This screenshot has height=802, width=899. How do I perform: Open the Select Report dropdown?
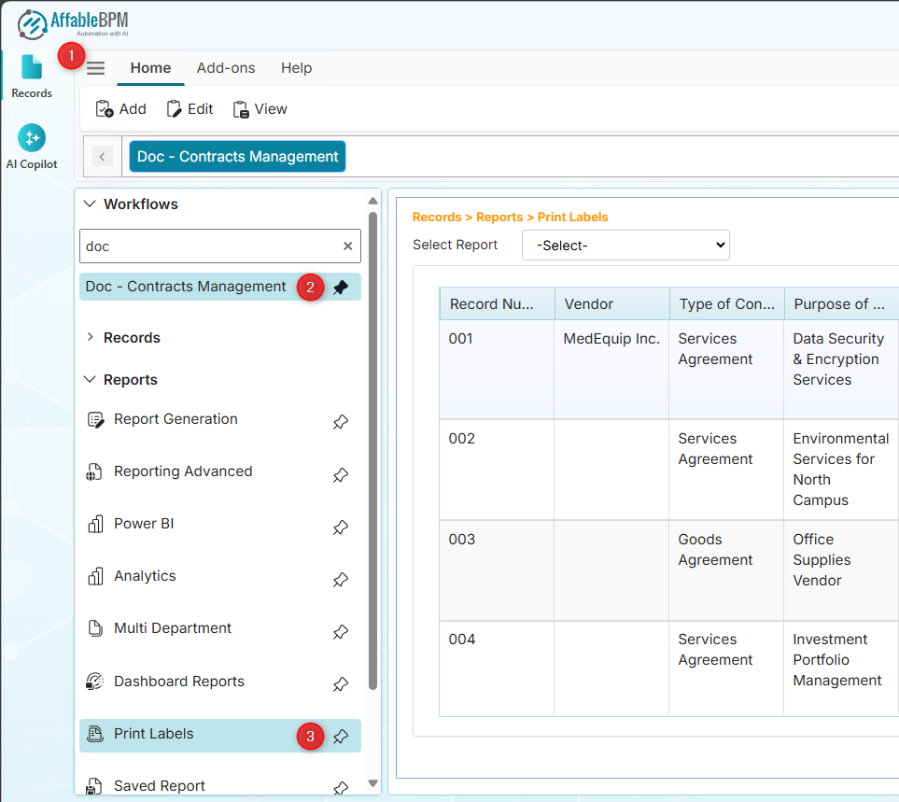coord(625,246)
